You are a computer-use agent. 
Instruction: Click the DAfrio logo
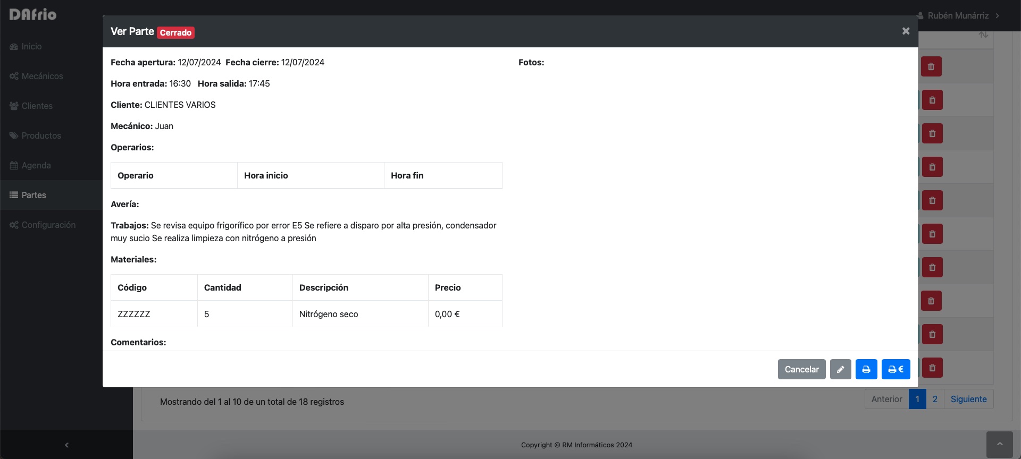[33, 15]
